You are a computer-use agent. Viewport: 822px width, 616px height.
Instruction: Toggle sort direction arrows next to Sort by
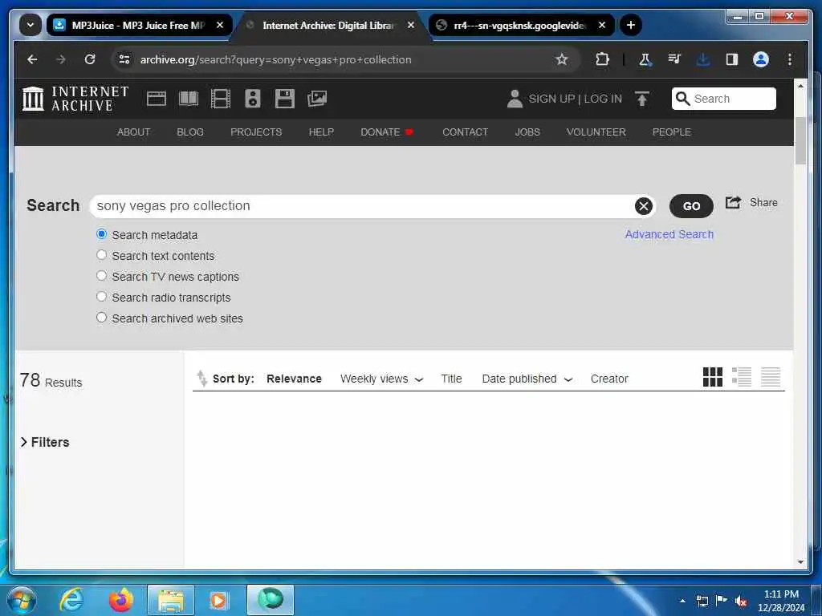point(201,379)
